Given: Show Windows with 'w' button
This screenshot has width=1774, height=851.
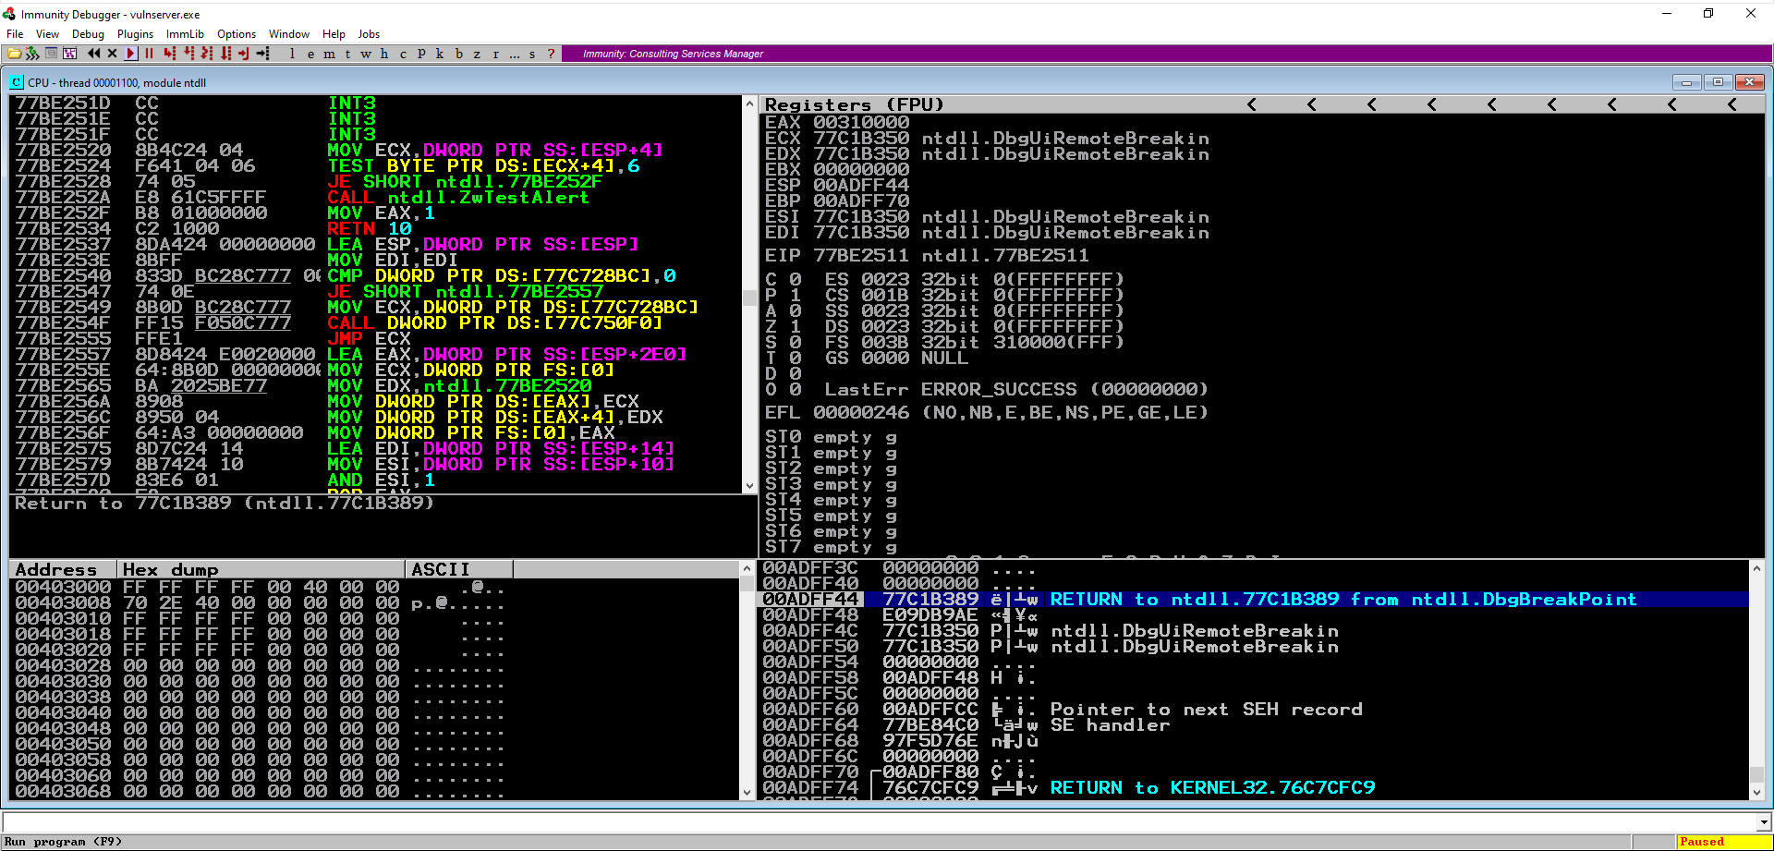Looking at the screenshot, I should tap(366, 54).
